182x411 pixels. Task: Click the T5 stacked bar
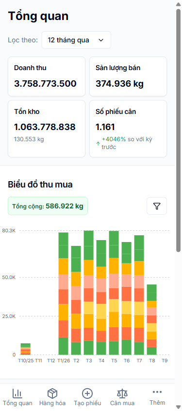tap(114, 293)
